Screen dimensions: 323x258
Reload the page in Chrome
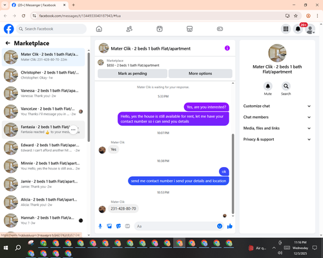[x=23, y=15]
